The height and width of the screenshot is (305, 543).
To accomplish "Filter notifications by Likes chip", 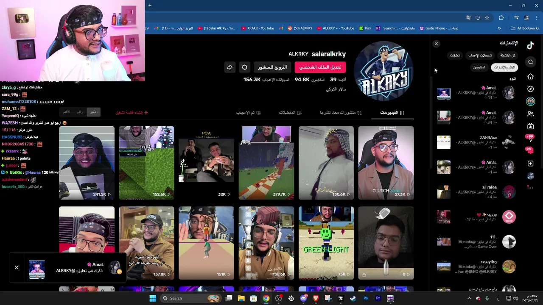I will coord(480,55).
